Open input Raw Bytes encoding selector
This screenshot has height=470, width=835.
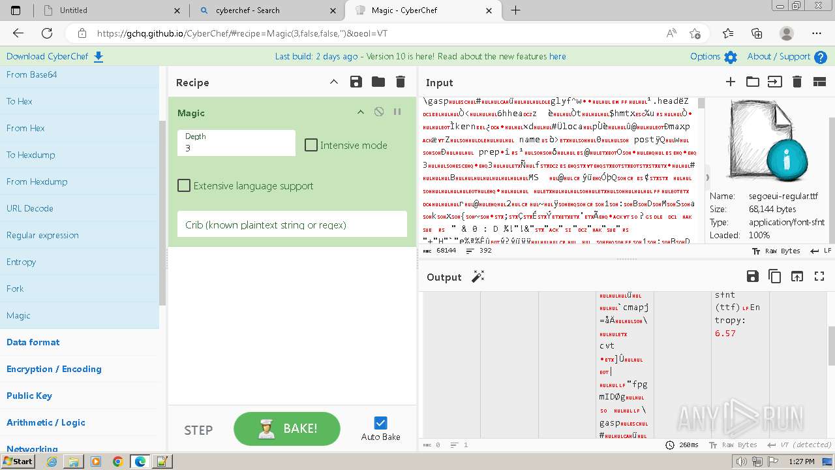click(x=776, y=251)
